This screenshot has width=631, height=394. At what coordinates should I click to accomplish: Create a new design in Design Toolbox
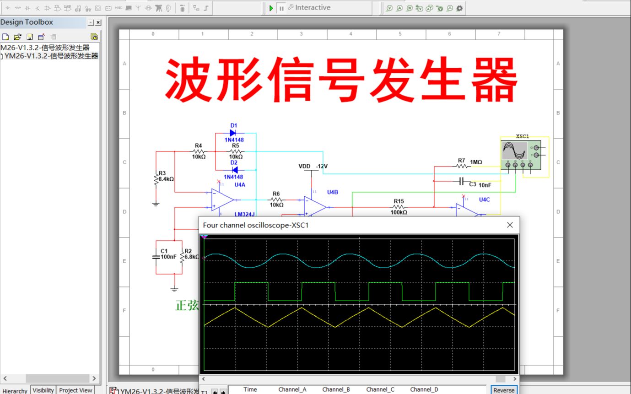(x=5, y=36)
